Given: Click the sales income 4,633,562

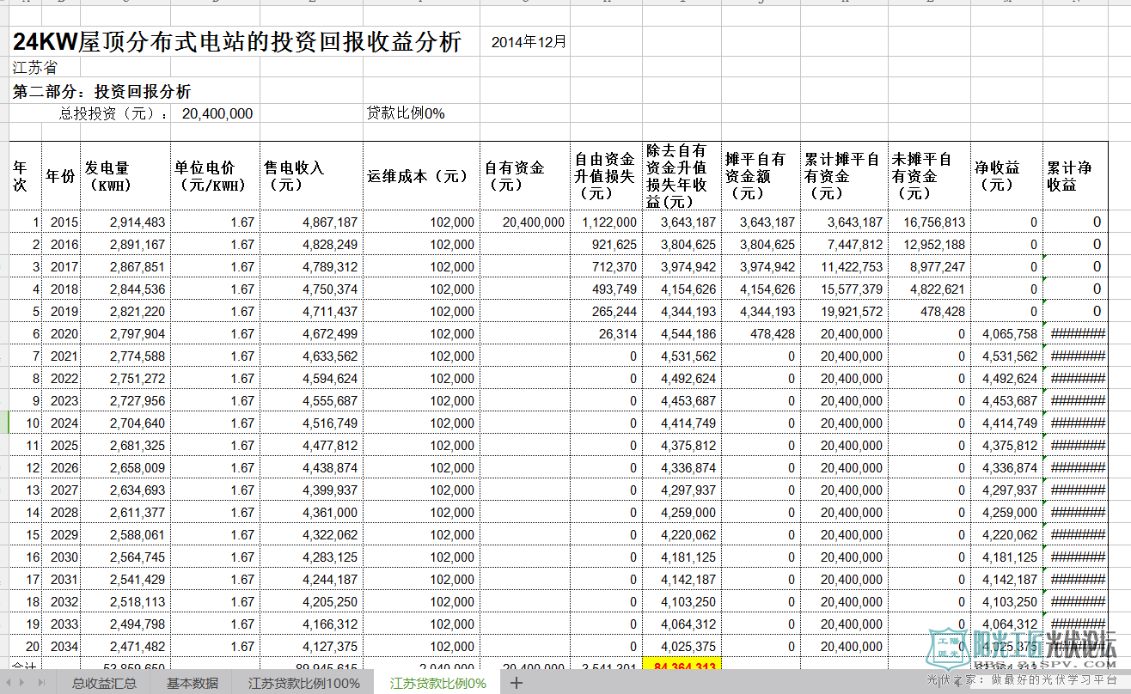Looking at the screenshot, I should point(311,356).
